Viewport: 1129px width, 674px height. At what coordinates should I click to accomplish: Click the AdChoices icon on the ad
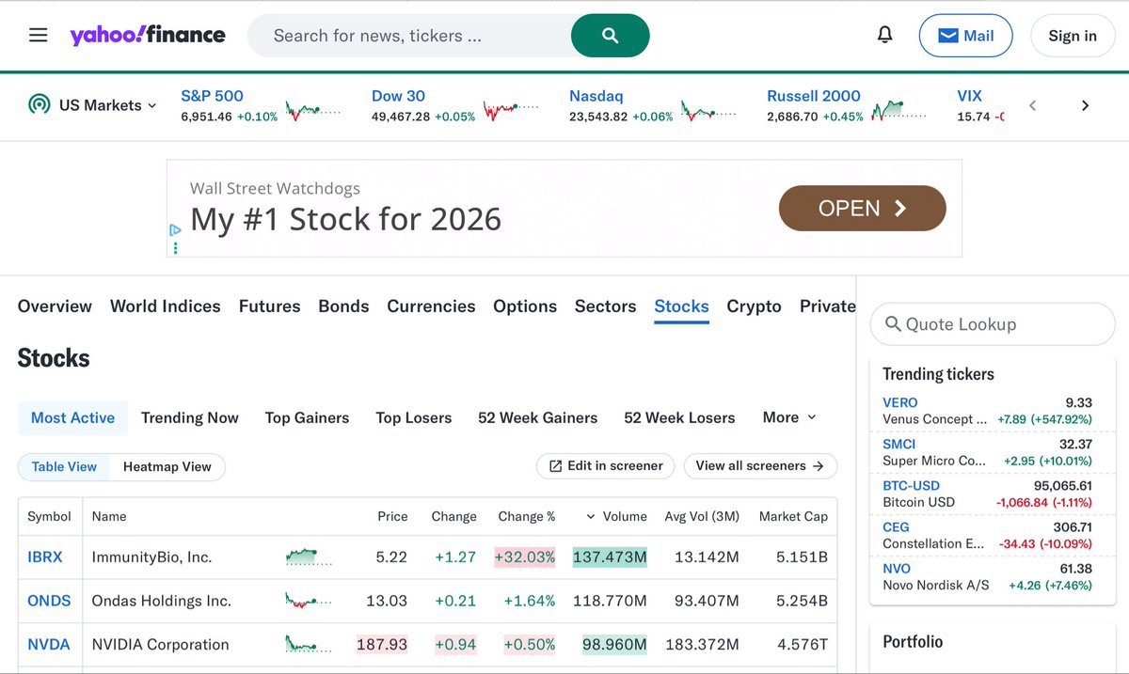pos(175,229)
